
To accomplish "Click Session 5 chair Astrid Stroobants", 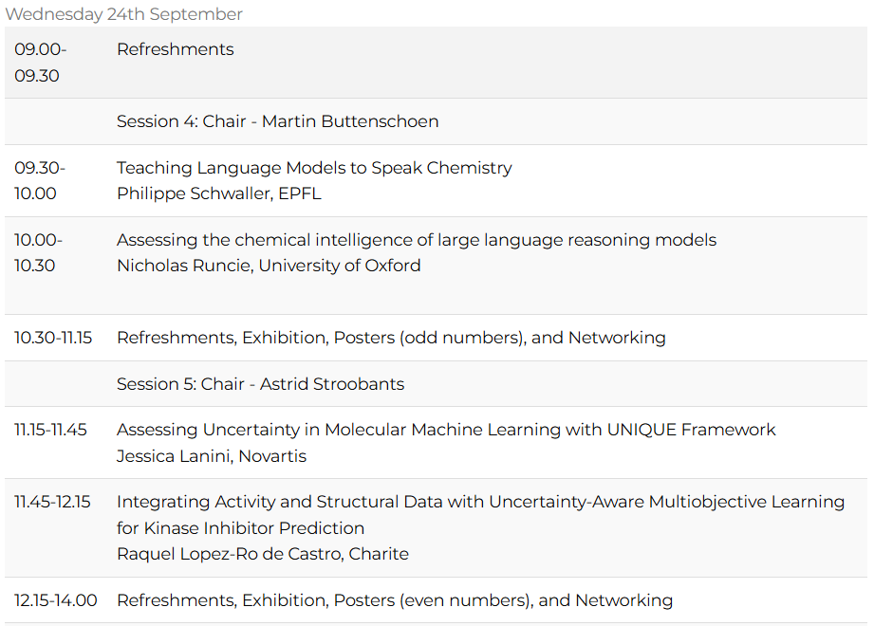I will pyautogui.click(x=260, y=384).
